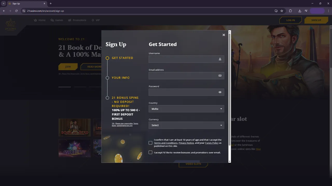Bookmark this page with the star icon
This screenshot has width=332, height=186.
coord(282,11)
